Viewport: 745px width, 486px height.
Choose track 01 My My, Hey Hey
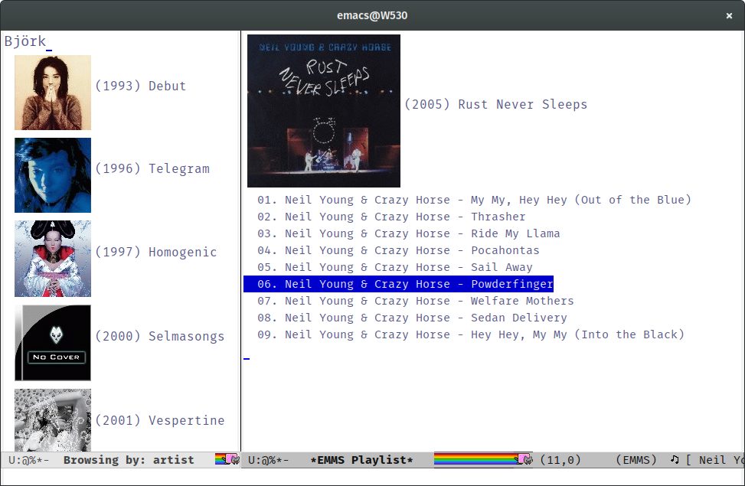pyautogui.click(x=473, y=200)
